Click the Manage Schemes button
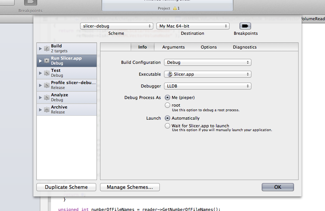Viewport: 325px width, 211px height. pos(130,187)
